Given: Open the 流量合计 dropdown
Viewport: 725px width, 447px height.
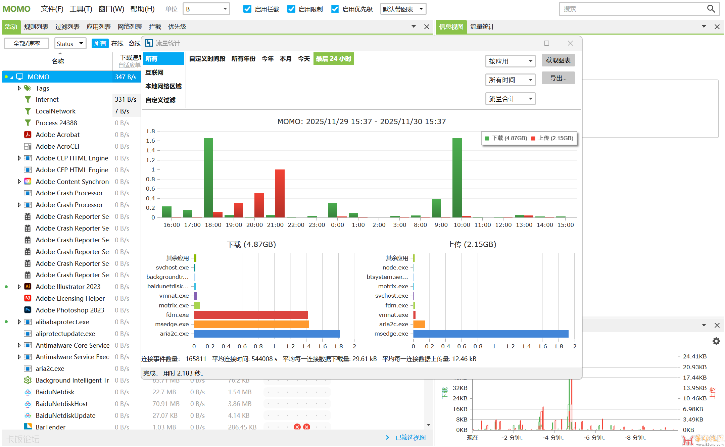Looking at the screenshot, I should (510, 99).
